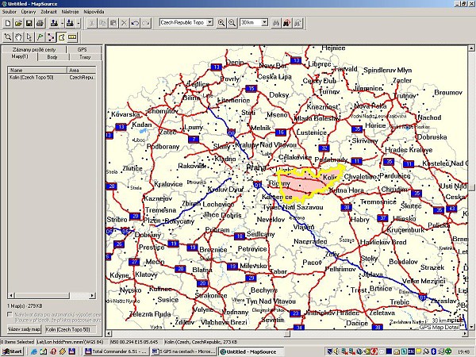Switch to Total Commander taskbar window
476x357 pixels.
click(x=117, y=351)
